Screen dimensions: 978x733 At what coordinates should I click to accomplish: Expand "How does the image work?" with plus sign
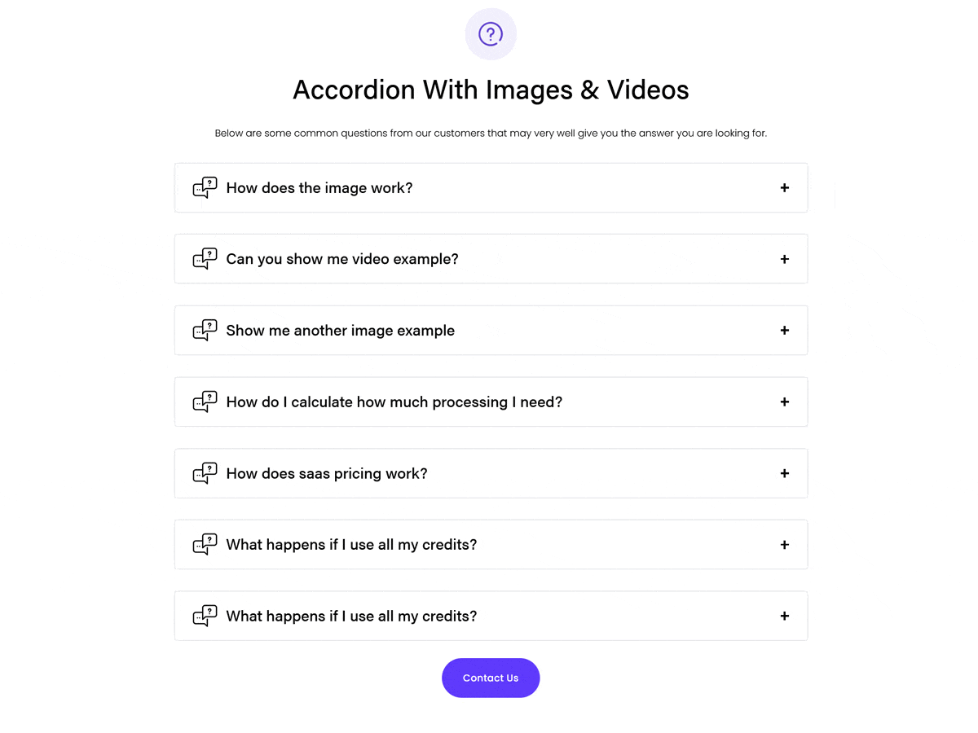tap(784, 188)
